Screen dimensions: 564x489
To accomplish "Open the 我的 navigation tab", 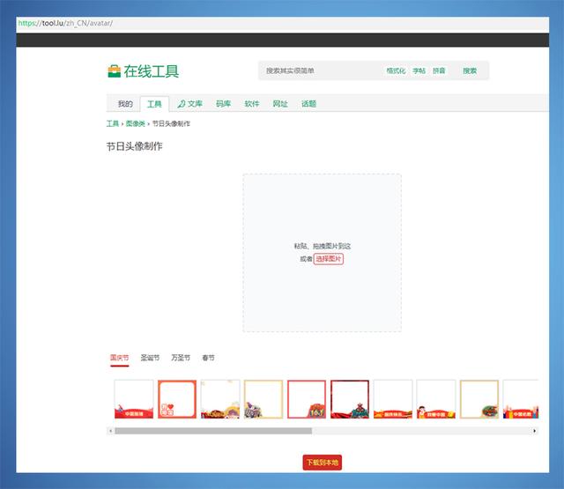I will click(125, 104).
